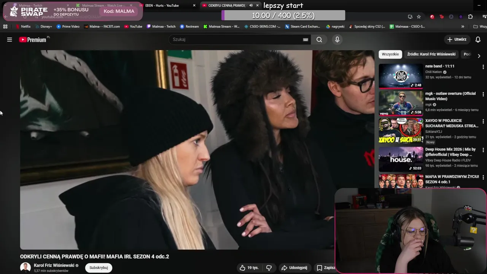Like the video with thumbs up

click(x=248, y=268)
